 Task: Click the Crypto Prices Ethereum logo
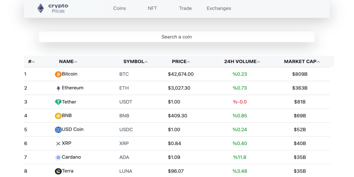[x=41, y=8]
